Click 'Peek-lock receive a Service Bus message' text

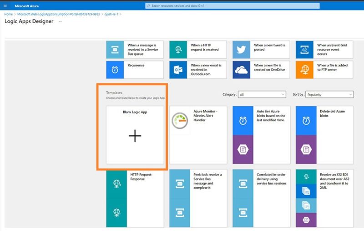pos(207,181)
